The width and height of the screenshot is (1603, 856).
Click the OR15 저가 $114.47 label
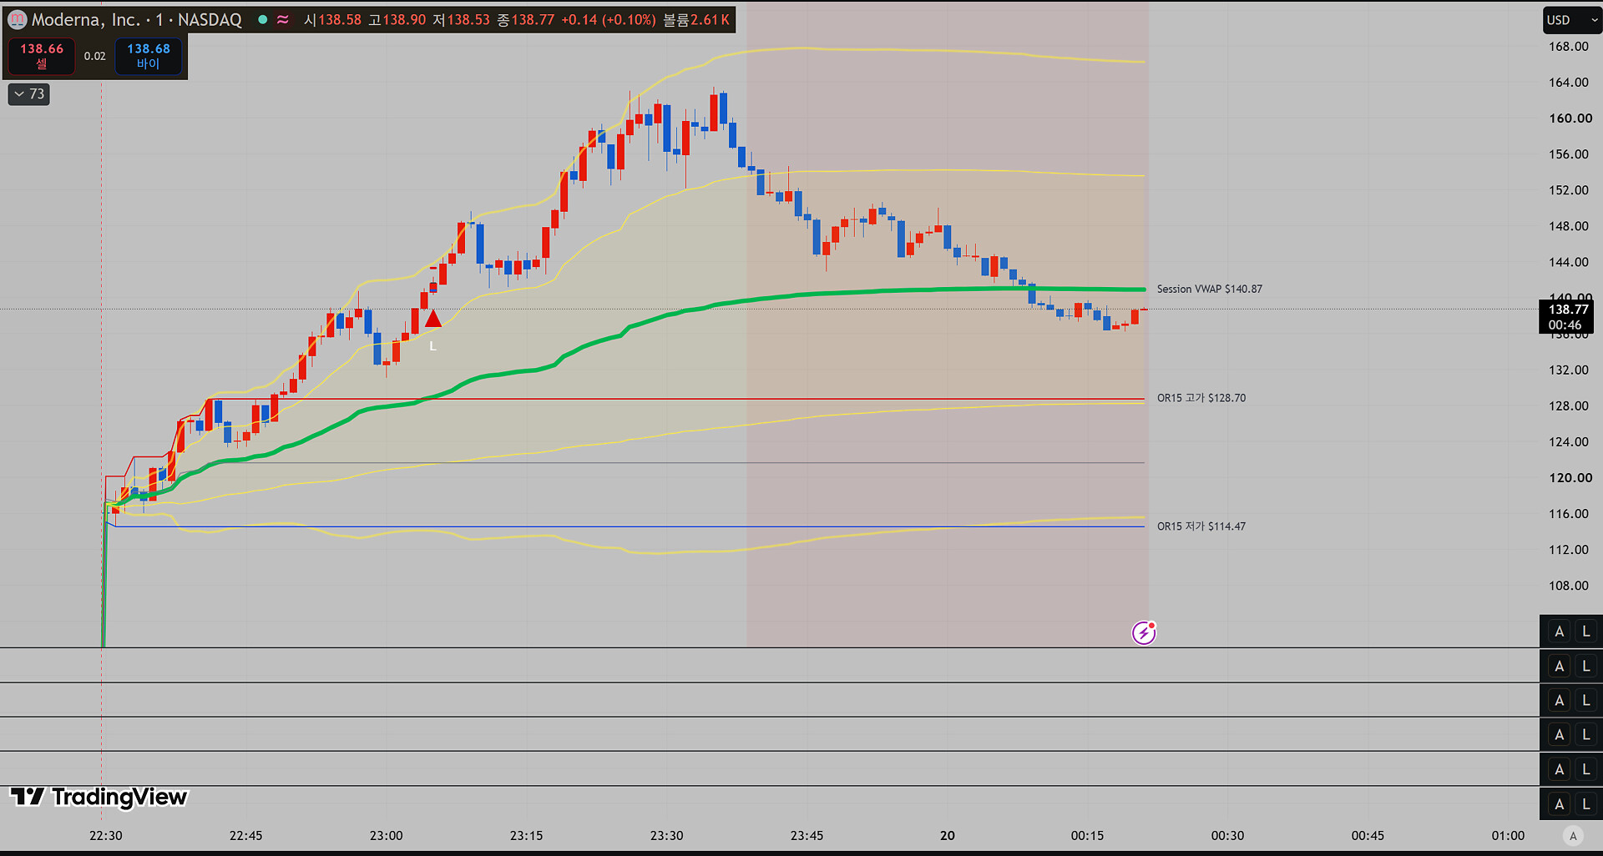coord(1201,526)
